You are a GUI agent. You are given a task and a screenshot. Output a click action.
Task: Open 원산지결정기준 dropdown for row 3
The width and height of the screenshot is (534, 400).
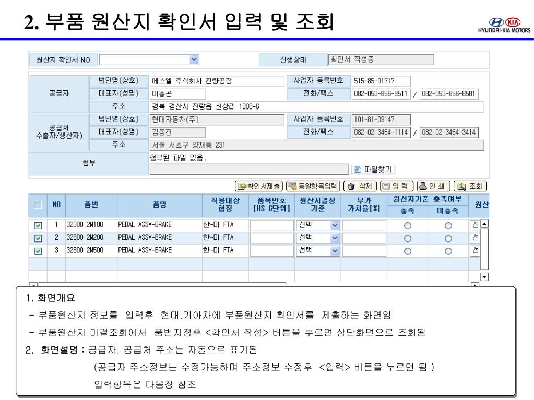335,251
